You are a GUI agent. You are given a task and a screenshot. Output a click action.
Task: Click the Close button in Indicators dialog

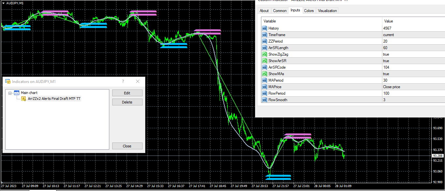coord(127,146)
